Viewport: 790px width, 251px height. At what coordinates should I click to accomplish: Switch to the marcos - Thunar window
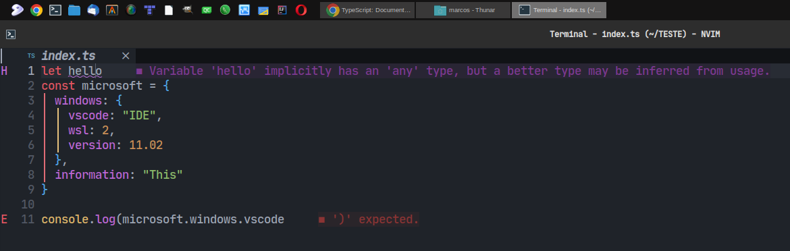tap(463, 10)
